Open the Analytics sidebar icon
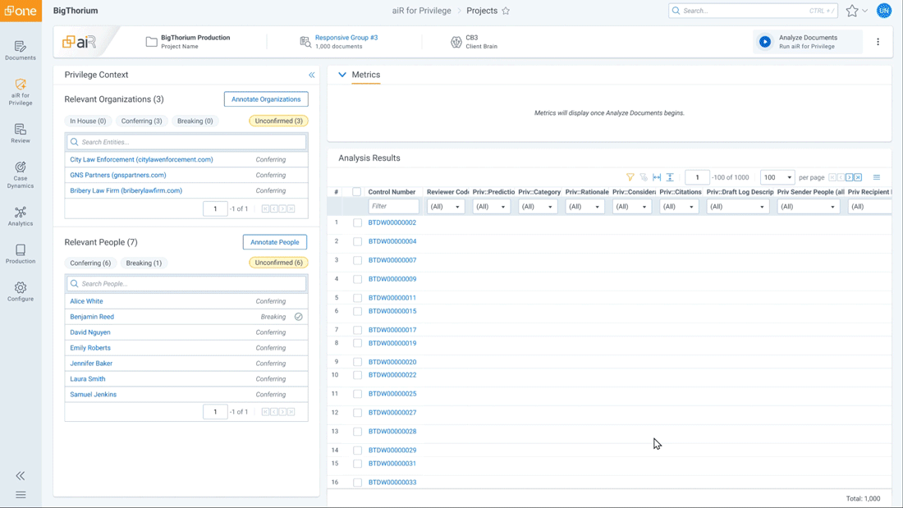Viewport: 903px width, 508px height. point(20,216)
